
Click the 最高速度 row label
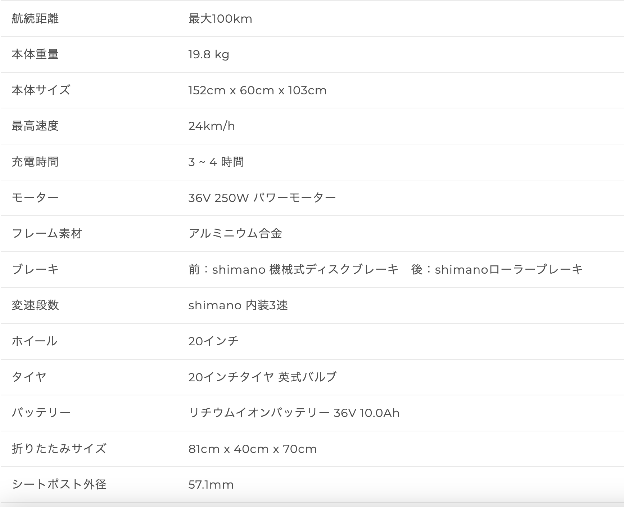coord(35,126)
